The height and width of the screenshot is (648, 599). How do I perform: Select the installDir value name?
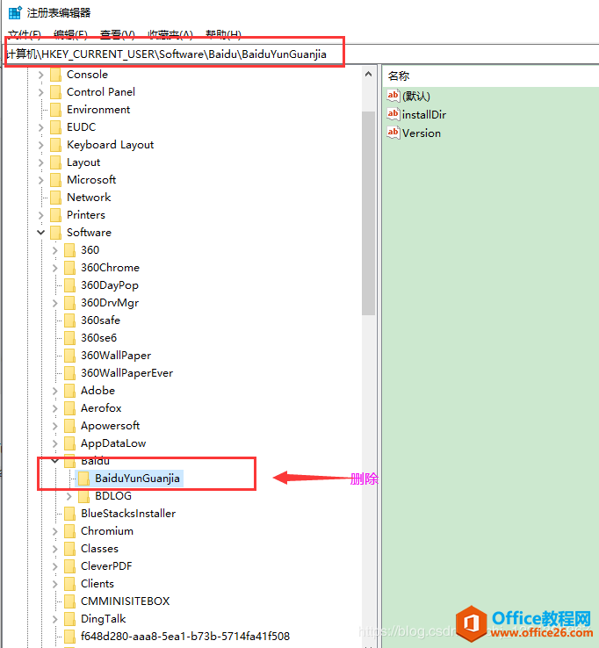point(424,114)
